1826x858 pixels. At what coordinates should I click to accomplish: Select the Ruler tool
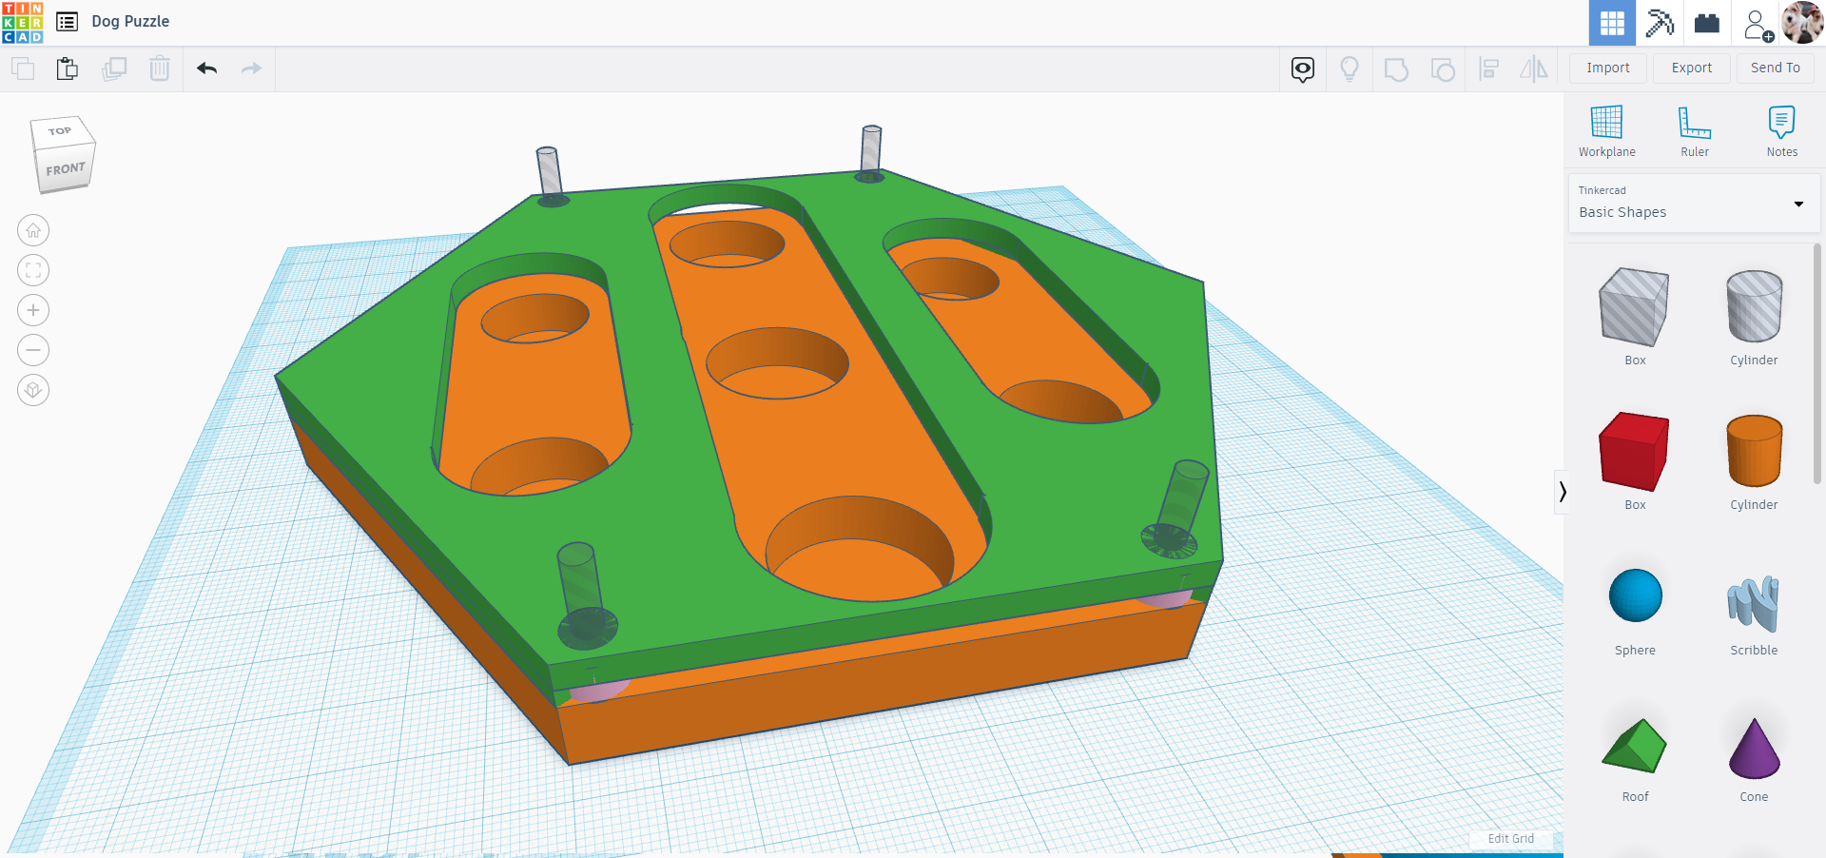pos(1695,131)
